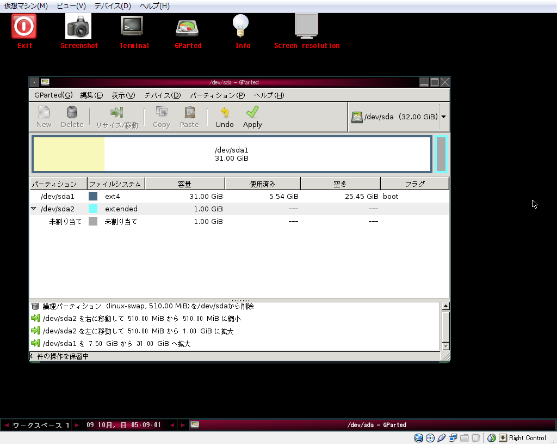Viewport: 557px width, 444px height.
Task: Click the boot flag cell of /dev/sda1
Action: pos(391,196)
